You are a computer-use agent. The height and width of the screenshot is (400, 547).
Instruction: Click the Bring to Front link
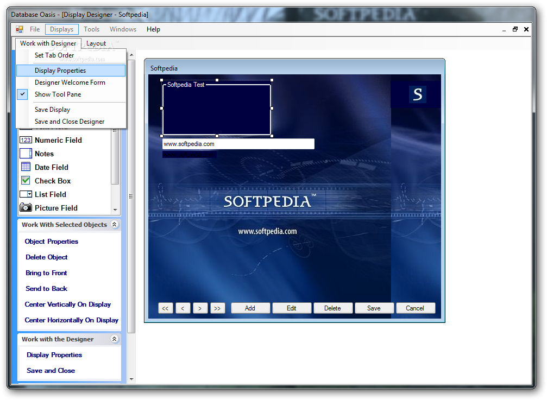[x=46, y=273]
